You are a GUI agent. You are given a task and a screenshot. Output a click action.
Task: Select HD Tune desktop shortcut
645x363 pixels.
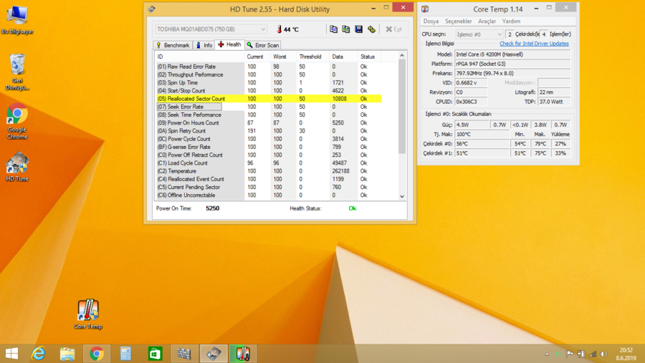(17, 167)
